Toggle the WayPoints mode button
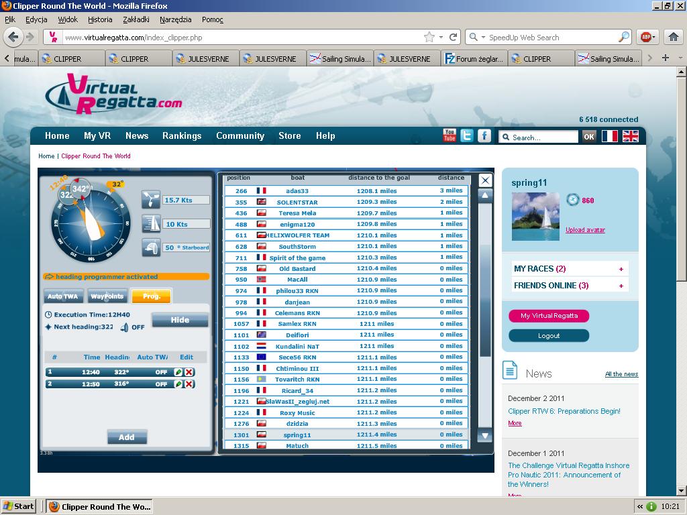 click(107, 296)
